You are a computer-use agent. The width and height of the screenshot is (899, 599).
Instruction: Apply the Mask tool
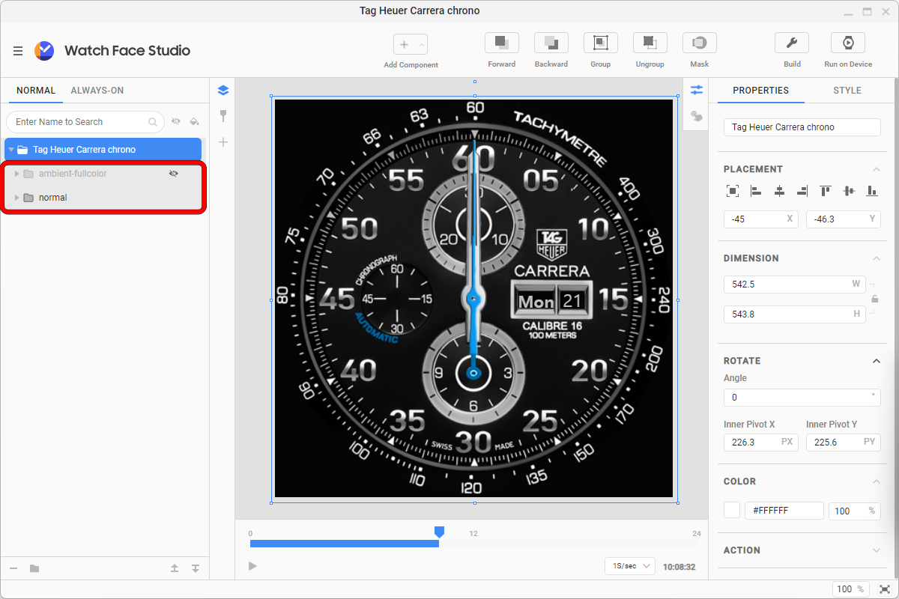tap(700, 43)
